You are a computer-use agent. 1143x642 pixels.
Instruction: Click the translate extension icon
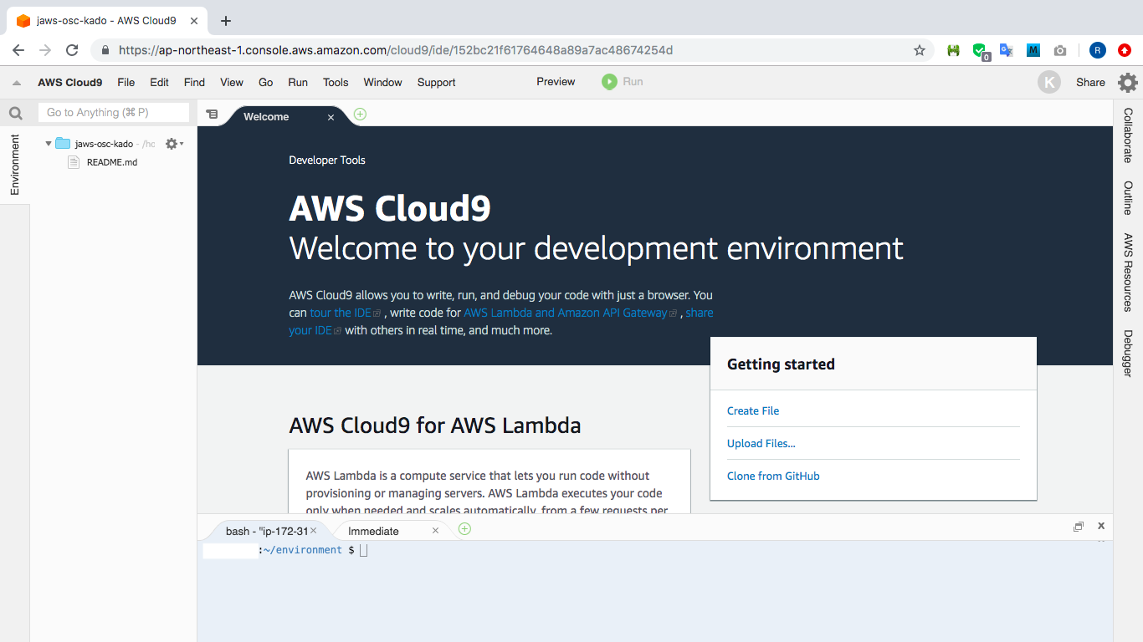point(1007,50)
